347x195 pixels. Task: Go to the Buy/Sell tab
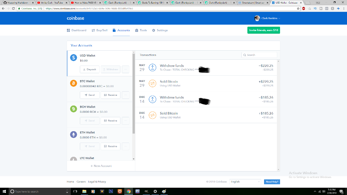(x=100, y=30)
